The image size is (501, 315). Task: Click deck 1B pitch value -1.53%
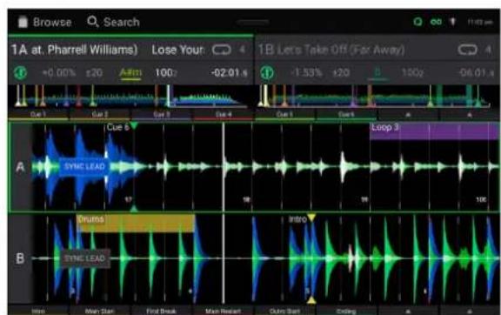click(x=306, y=73)
